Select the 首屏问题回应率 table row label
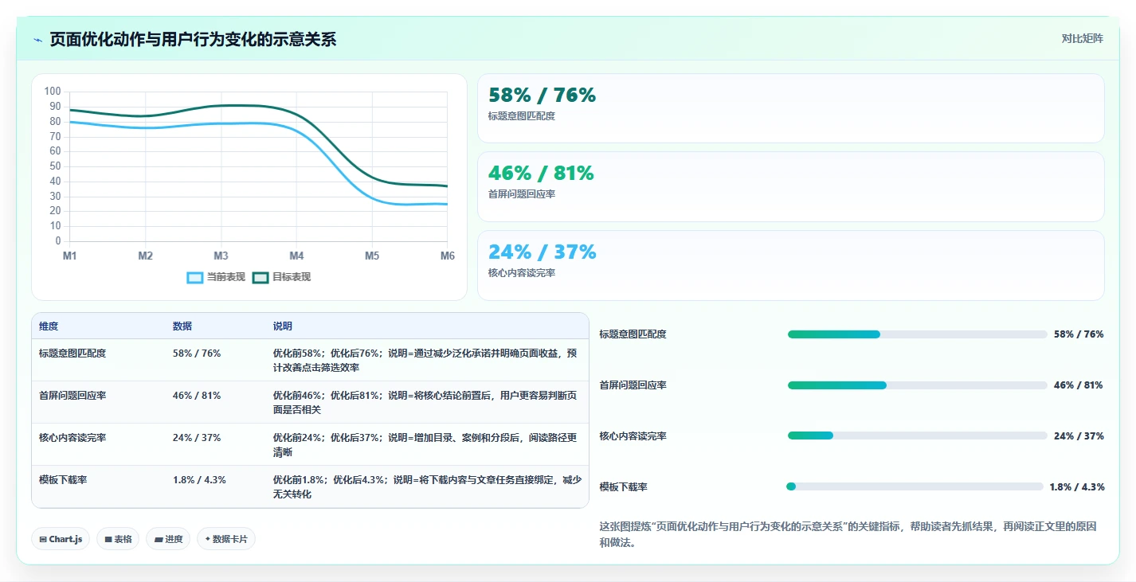This screenshot has height=582, width=1136. [72, 395]
